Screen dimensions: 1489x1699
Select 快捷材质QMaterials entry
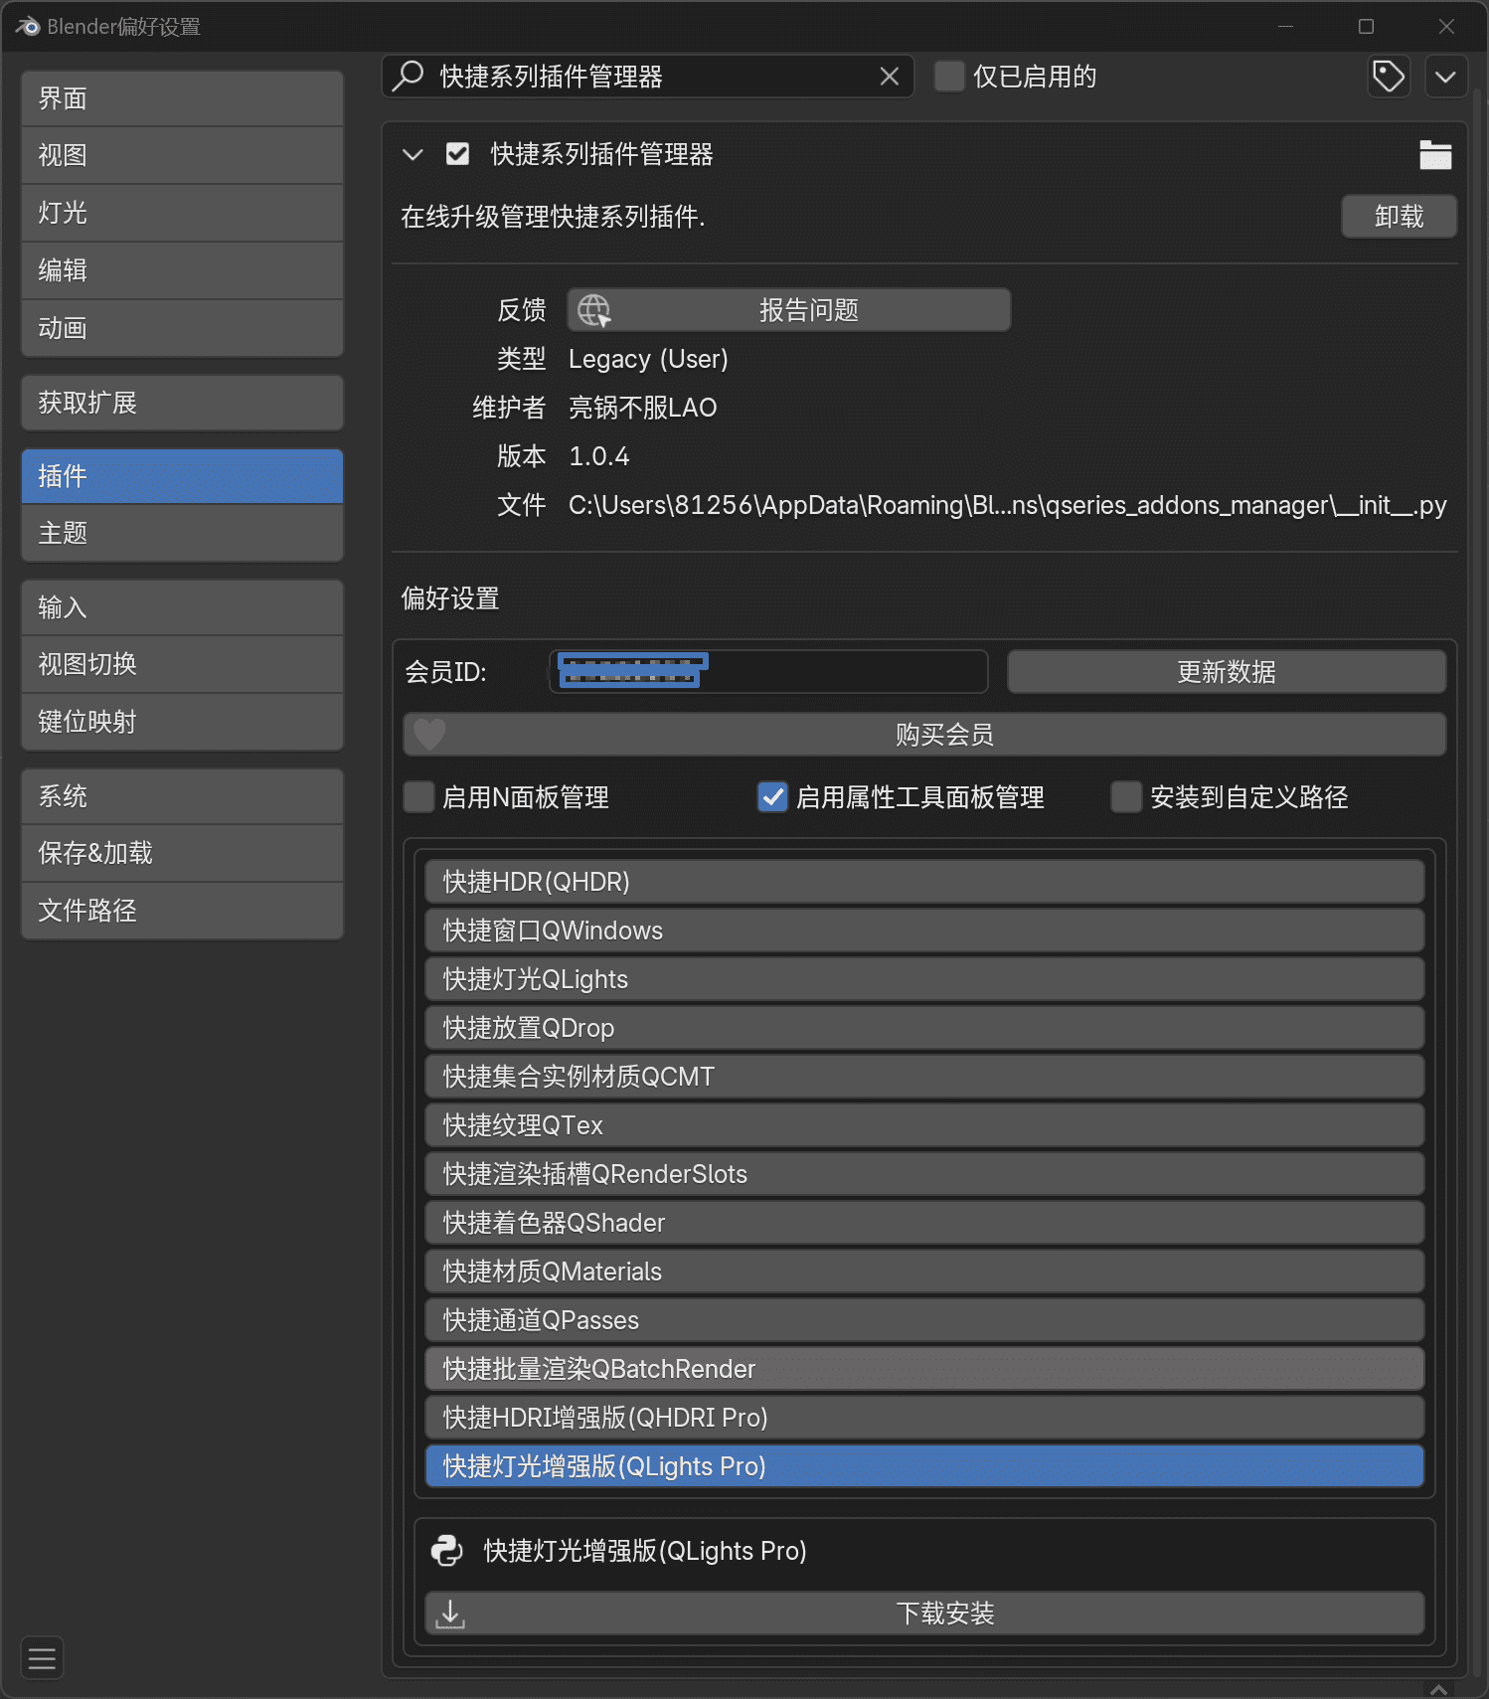tap(924, 1272)
